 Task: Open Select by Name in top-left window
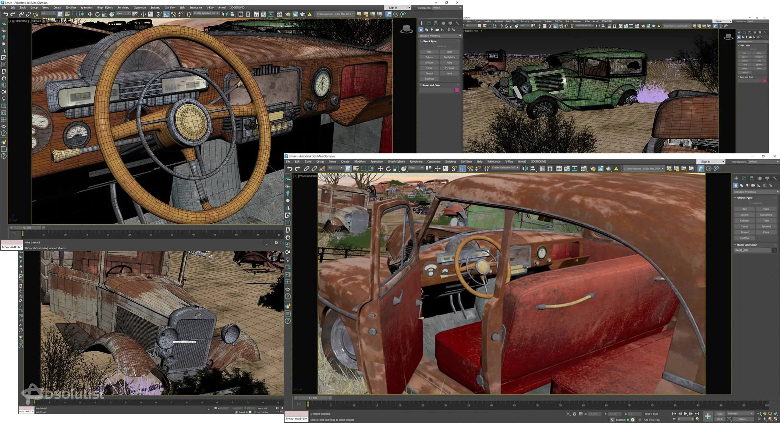pyautogui.click(x=67, y=14)
